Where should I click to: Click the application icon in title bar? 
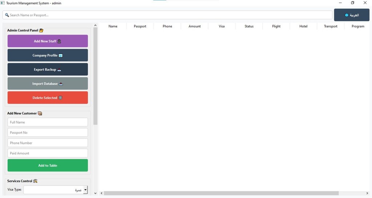[3, 3]
